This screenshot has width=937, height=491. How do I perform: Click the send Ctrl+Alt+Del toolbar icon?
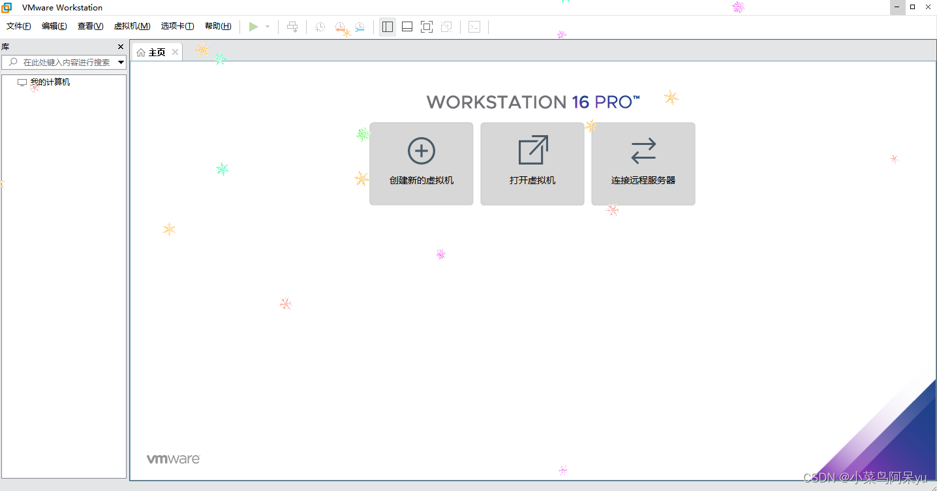[x=292, y=27]
